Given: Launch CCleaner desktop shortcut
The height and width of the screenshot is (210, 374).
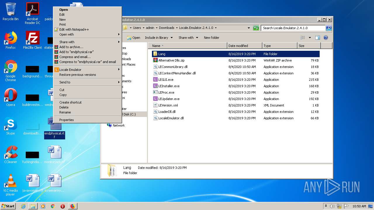Looking at the screenshot, I should tap(11, 155).
